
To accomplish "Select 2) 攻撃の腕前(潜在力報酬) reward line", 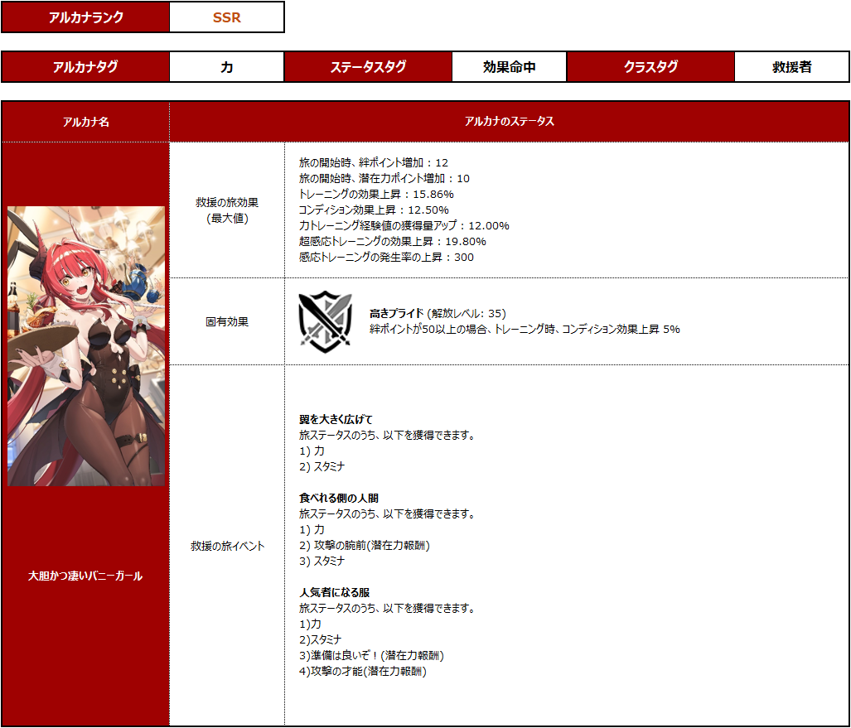I will 364,545.
